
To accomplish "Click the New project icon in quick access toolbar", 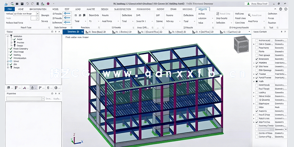I will tap(12, 3).
